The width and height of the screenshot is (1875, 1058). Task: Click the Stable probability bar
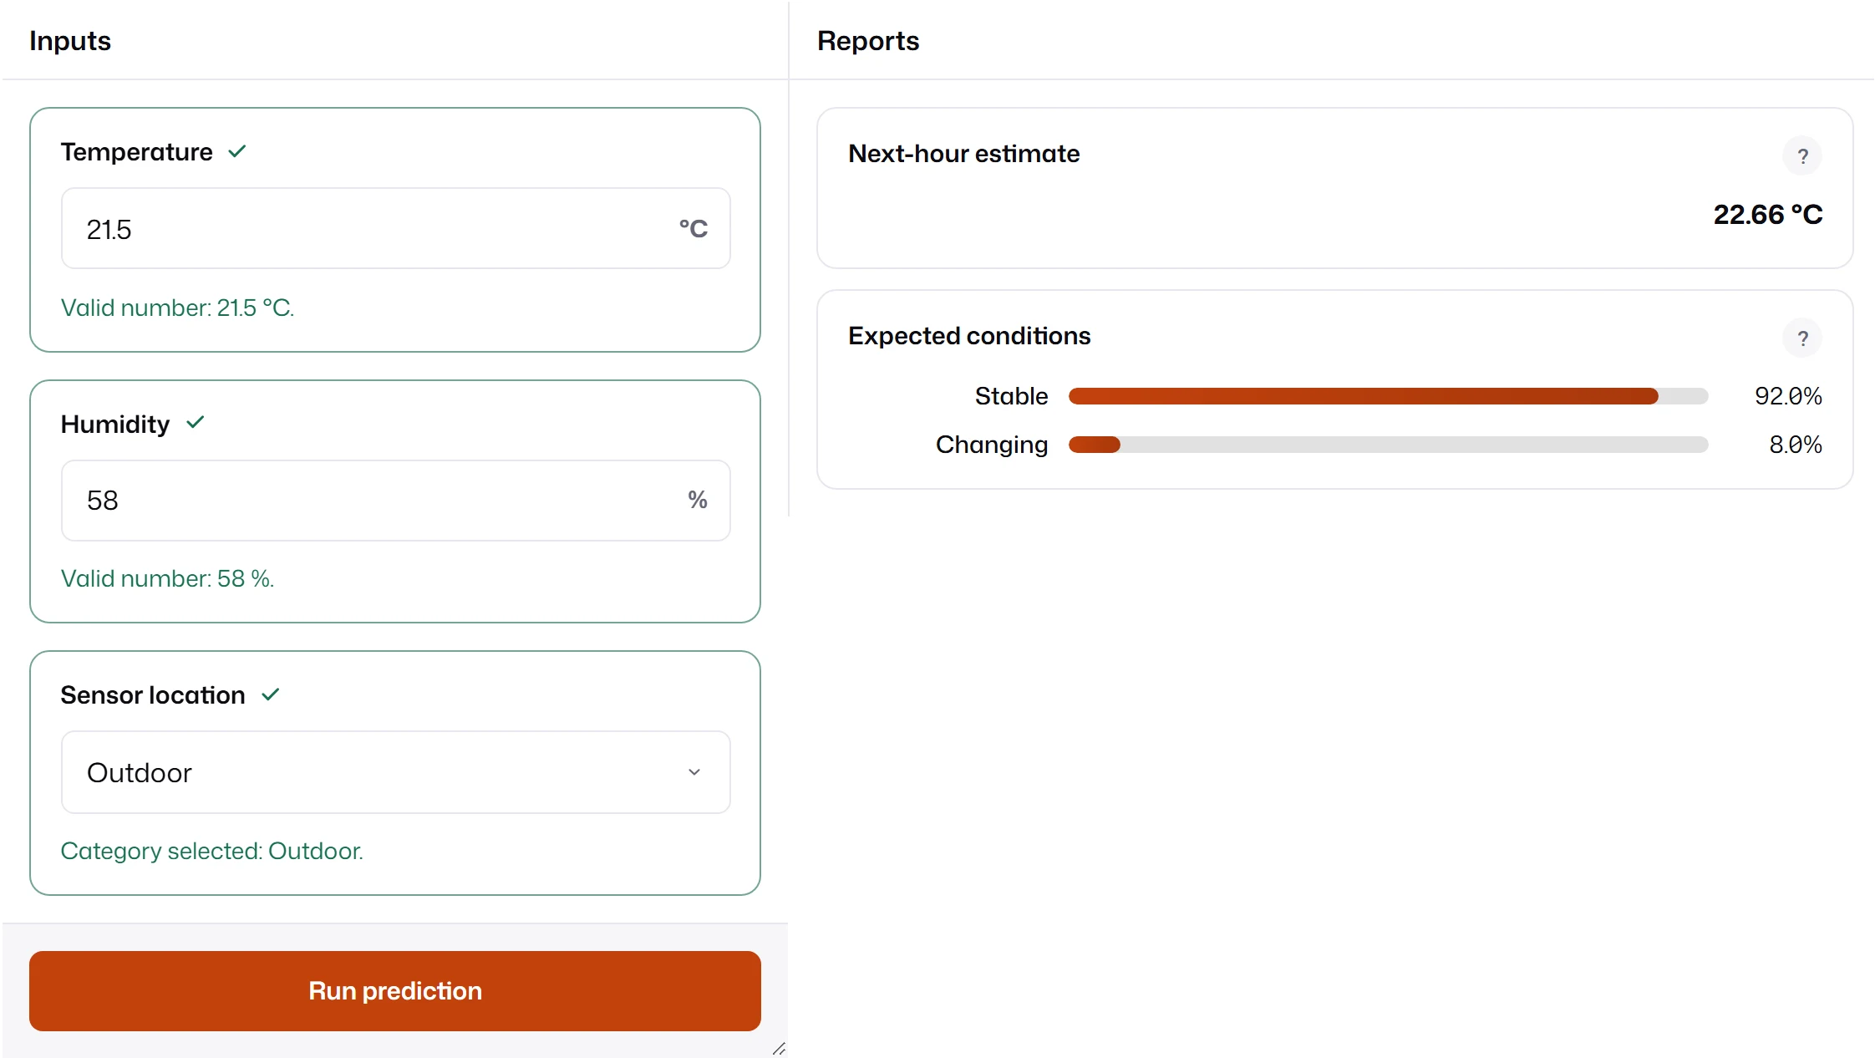pyautogui.click(x=1388, y=396)
